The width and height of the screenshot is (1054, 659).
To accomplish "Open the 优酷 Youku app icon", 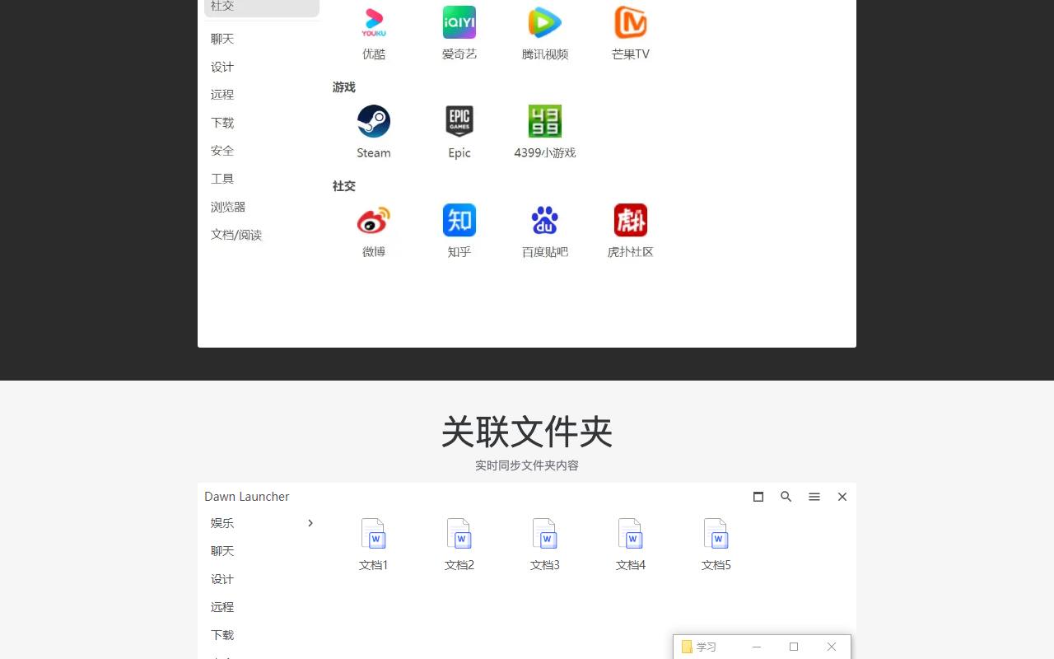I will coord(374,23).
